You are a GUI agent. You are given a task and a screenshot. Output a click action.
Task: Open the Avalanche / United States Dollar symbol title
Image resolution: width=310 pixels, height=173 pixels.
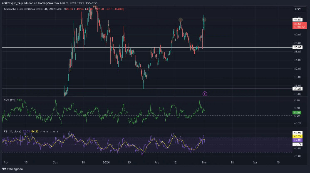[25, 9]
